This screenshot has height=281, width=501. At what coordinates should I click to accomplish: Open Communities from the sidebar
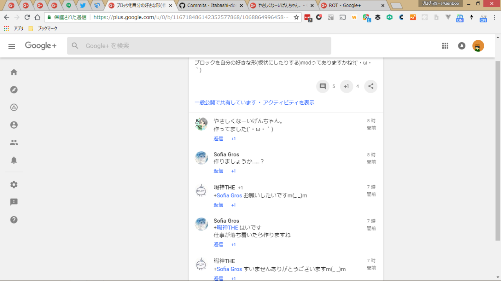click(x=14, y=107)
